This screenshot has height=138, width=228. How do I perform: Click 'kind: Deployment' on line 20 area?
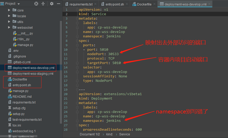click(x=95, y=99)
